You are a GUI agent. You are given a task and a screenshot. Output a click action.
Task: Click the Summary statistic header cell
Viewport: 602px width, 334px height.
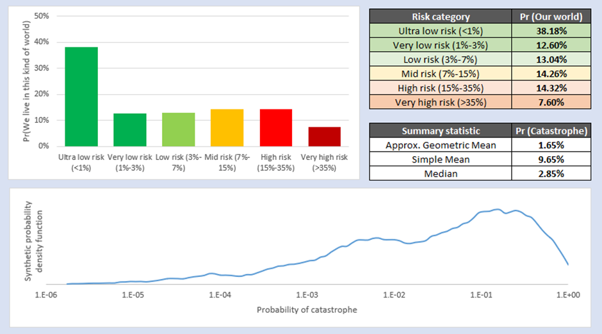pos(441,131)
